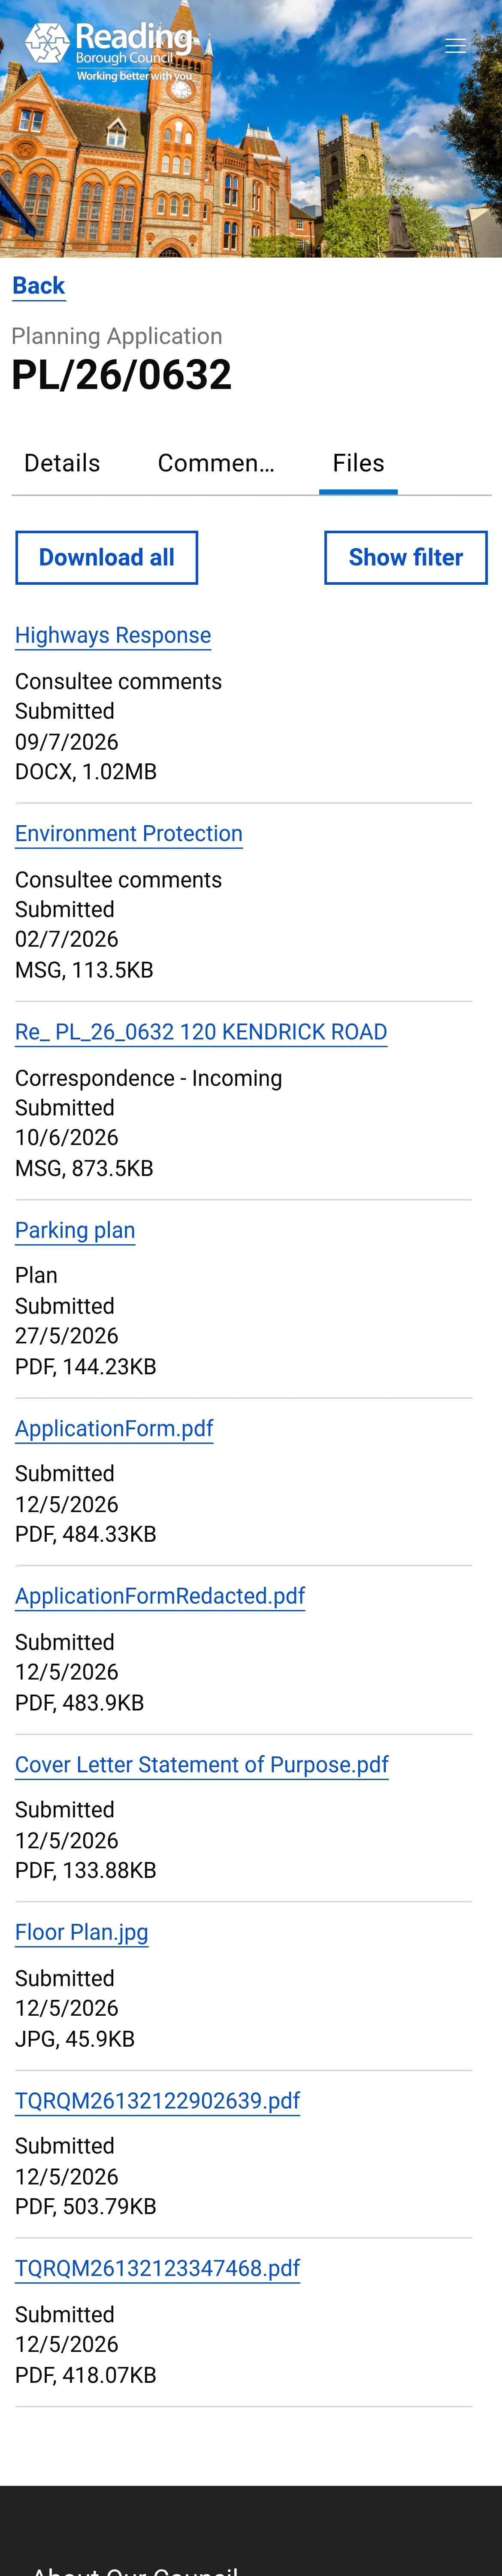Open the hamburger menu icon
This screenshot has width=502, height=2576.
[x=455, y=46]
